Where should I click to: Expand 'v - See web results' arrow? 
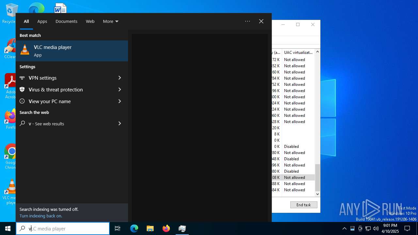pyautogui.click(x=120, y=123)
